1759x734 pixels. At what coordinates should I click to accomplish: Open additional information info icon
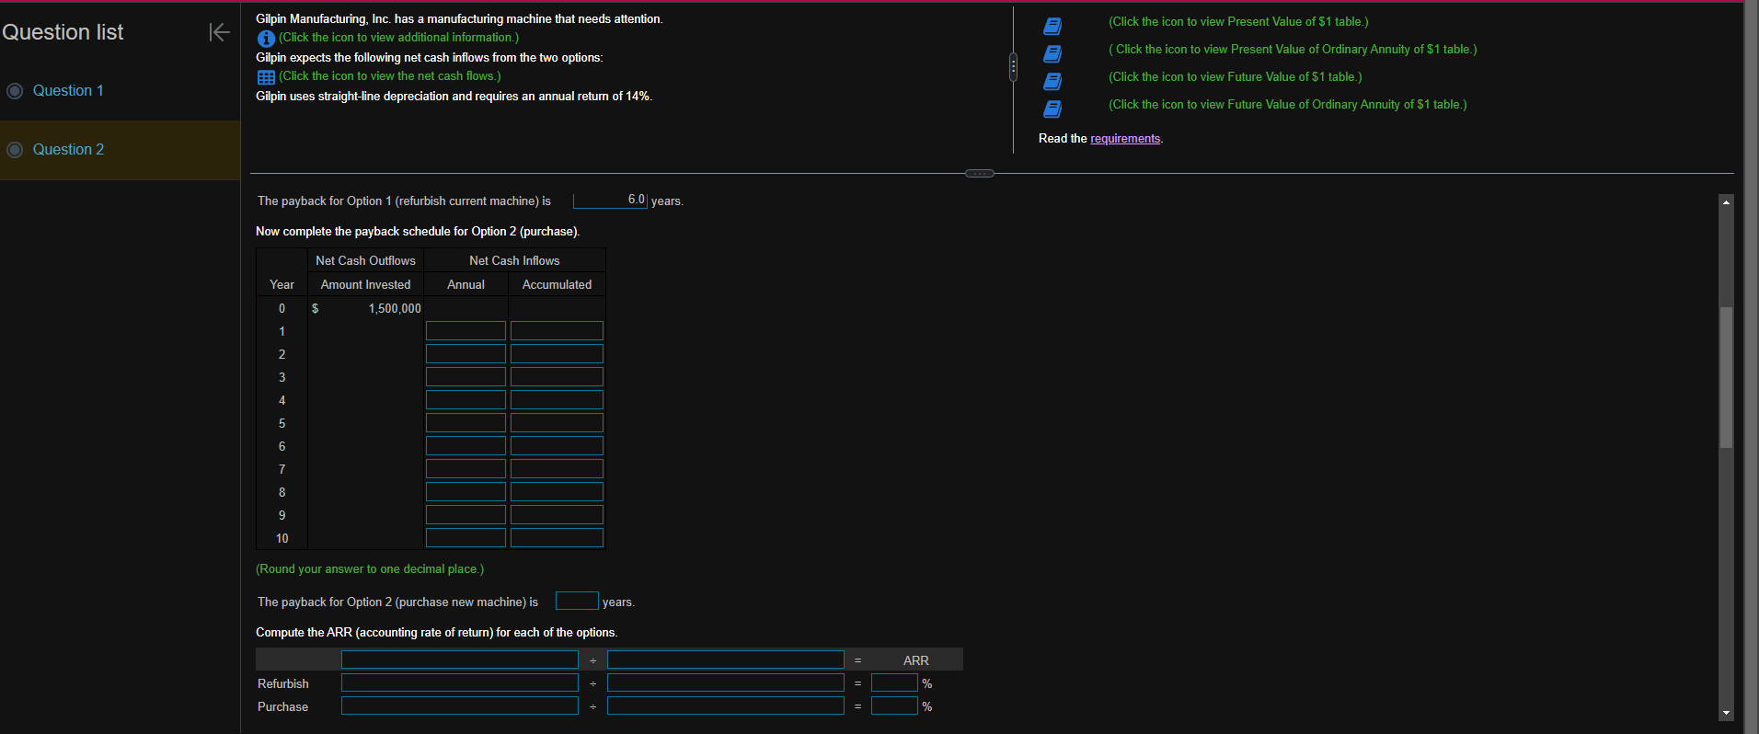(x=266, y=39)
